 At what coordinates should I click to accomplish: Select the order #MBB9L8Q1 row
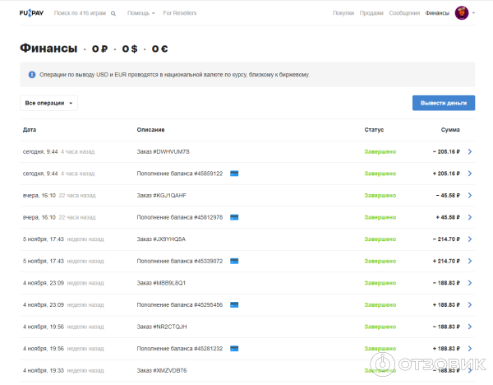(x=246, y=283)
